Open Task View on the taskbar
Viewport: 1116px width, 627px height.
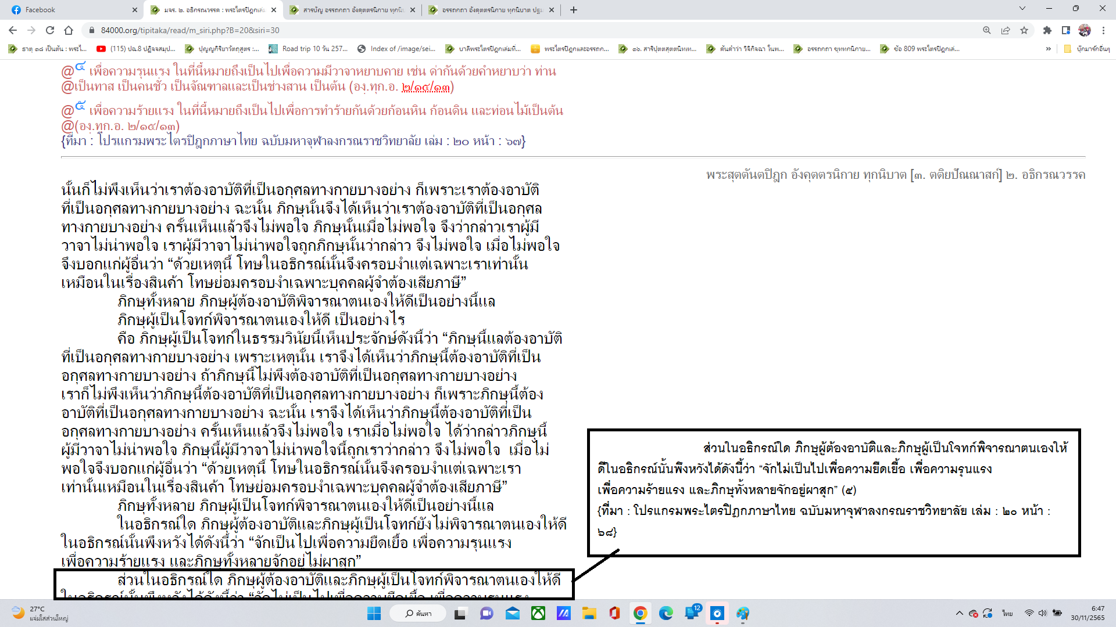tap(460, 613)
